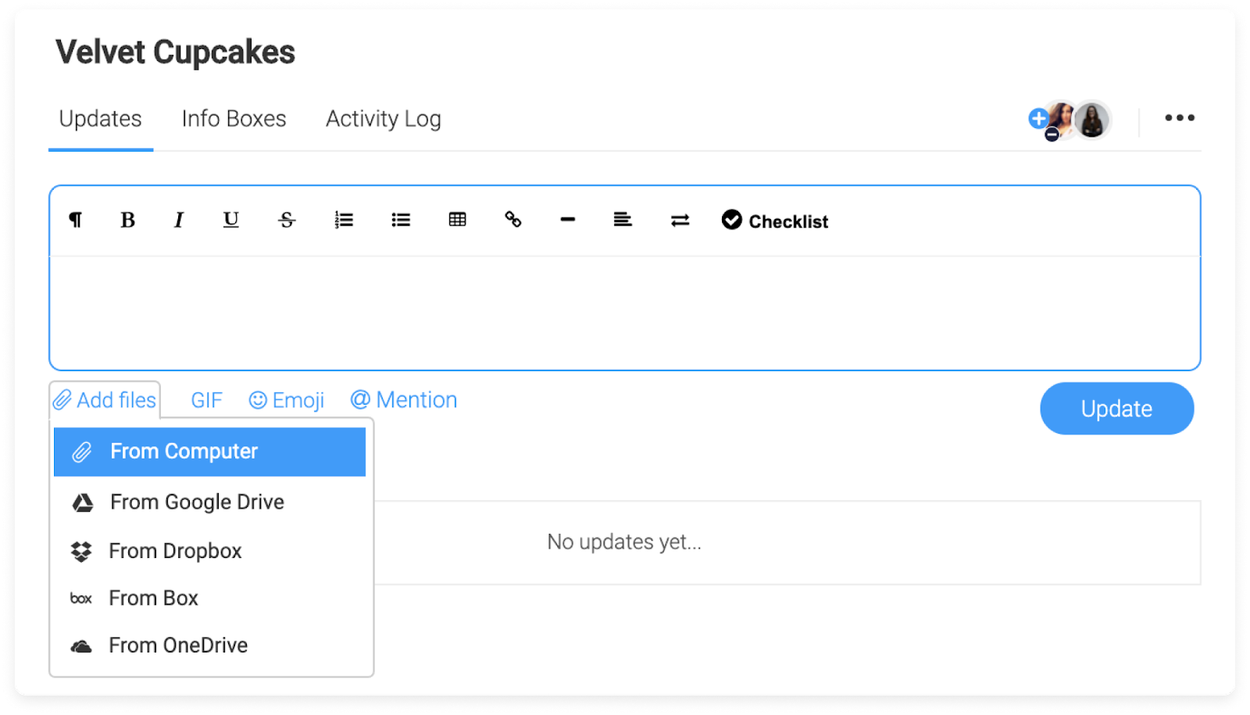Apply strikethrough formatting
This screenshot has height=715, width=1250.
pyautogui.click(x=287, y=220)
